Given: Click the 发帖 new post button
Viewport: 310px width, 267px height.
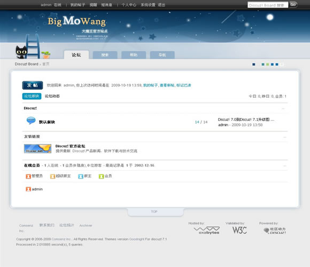Looking at the screenshot, I should pos(33,85).
